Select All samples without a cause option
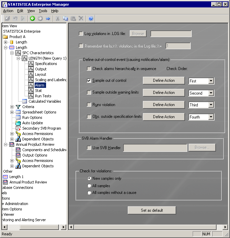 (x=89, y=193)
